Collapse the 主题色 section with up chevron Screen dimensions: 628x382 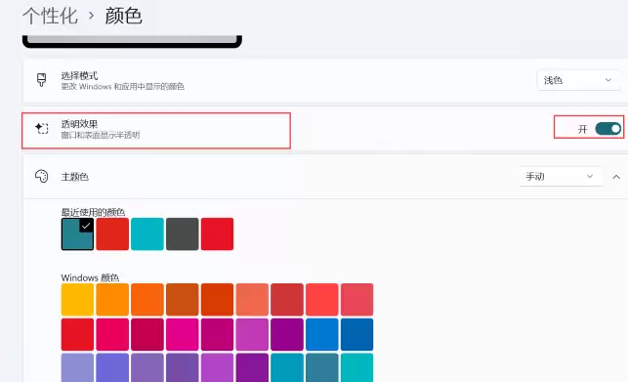point(616,177)
